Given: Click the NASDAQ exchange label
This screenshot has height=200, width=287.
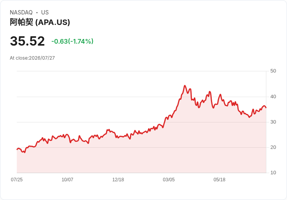Looking at the screenshot, I should coord(21,12).
